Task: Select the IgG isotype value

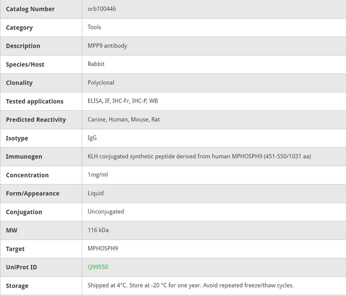Action: [x=92, y=138]
